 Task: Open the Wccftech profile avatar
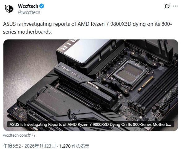point(9,9)
